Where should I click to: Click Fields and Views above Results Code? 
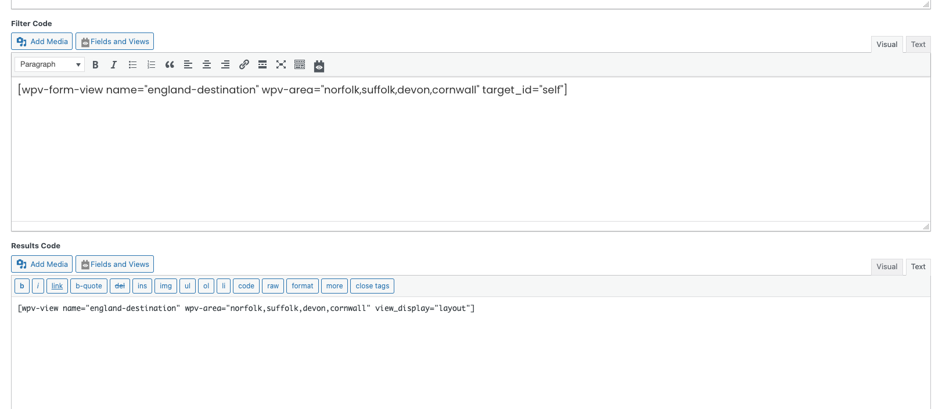114,264
